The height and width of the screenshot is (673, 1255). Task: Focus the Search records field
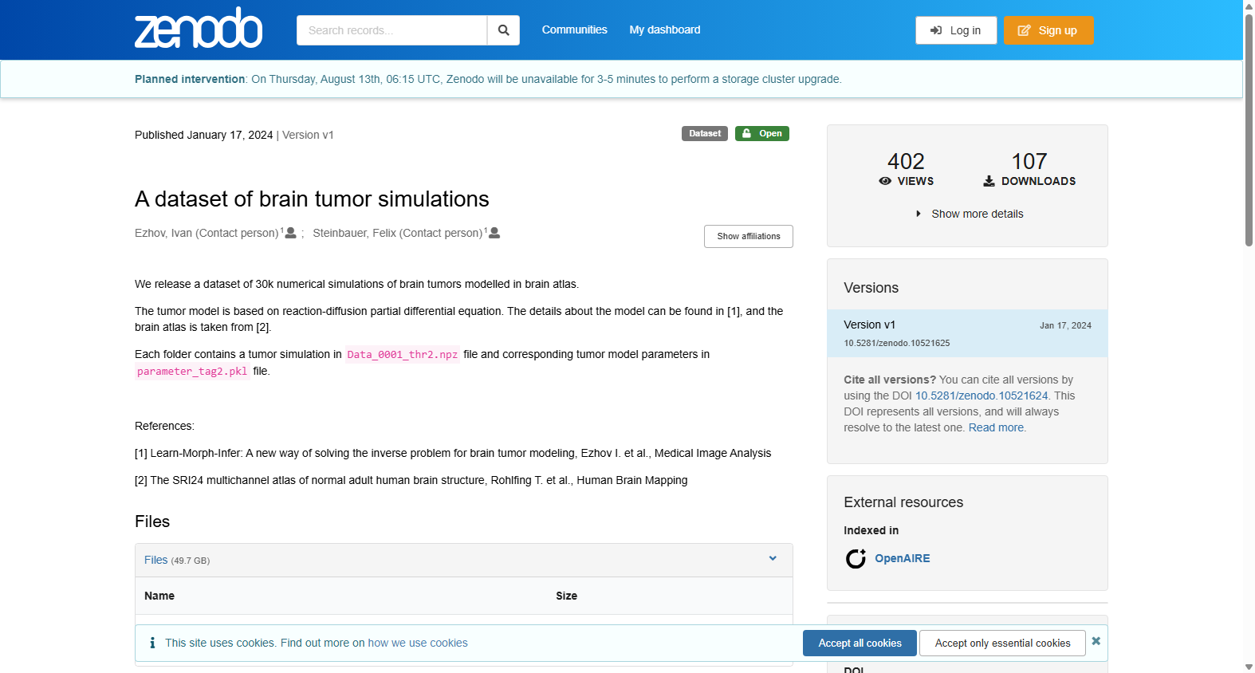[x=391, y=30]
